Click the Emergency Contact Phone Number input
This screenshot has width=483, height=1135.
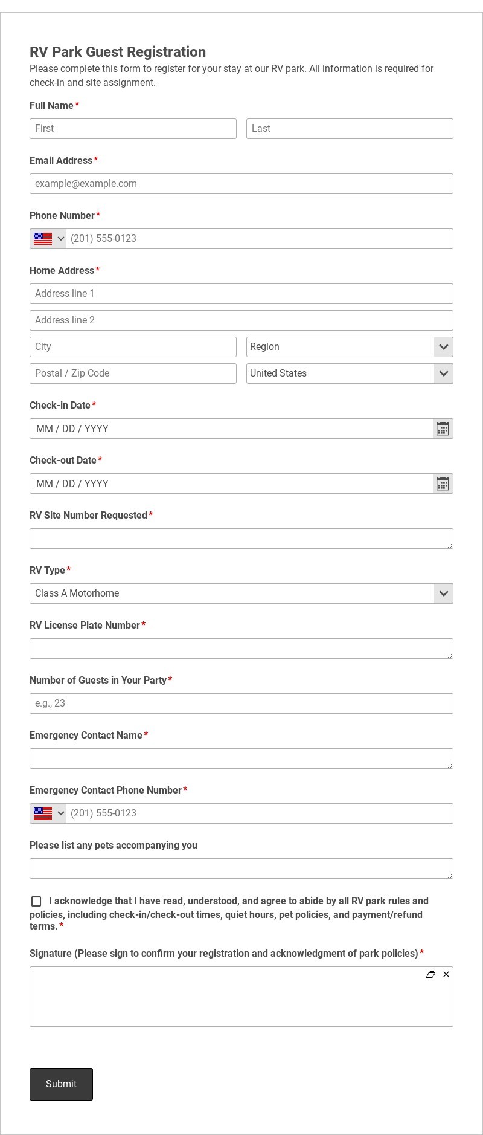click(x=260, y=813)
